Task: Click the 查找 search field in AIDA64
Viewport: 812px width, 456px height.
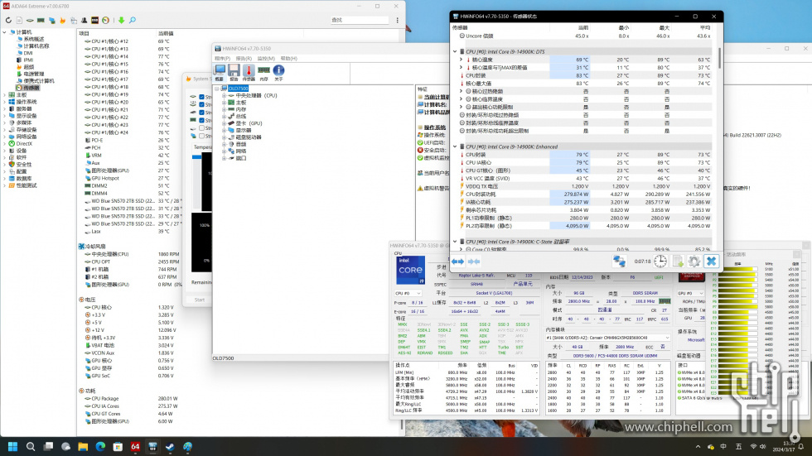Action: [360, 20]
